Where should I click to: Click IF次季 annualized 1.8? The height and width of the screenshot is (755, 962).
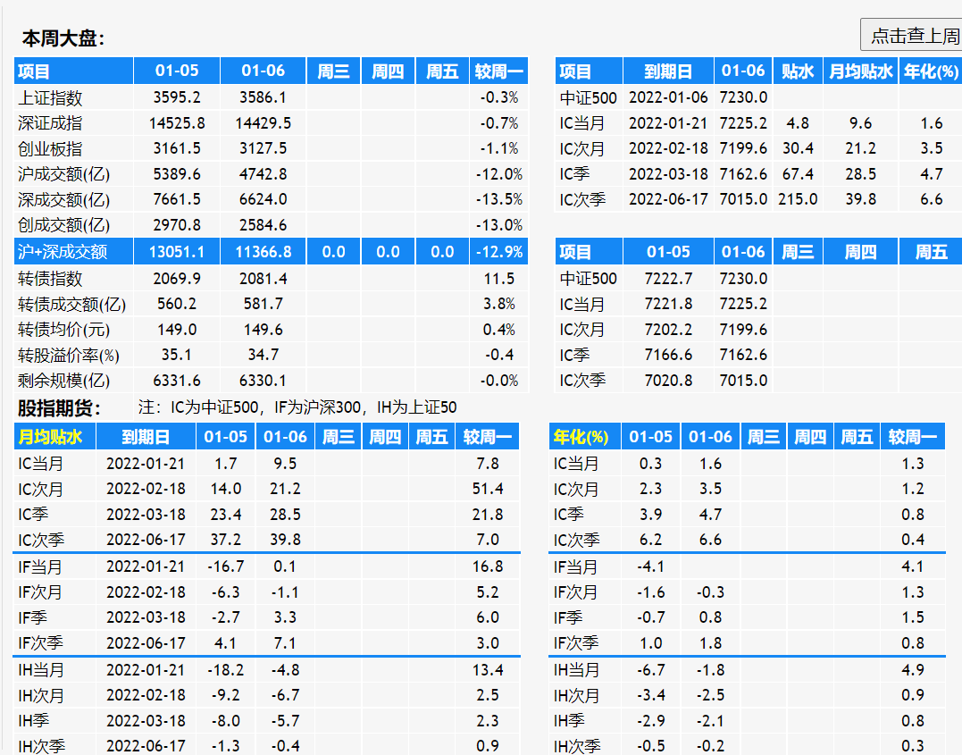coord(710,643)
